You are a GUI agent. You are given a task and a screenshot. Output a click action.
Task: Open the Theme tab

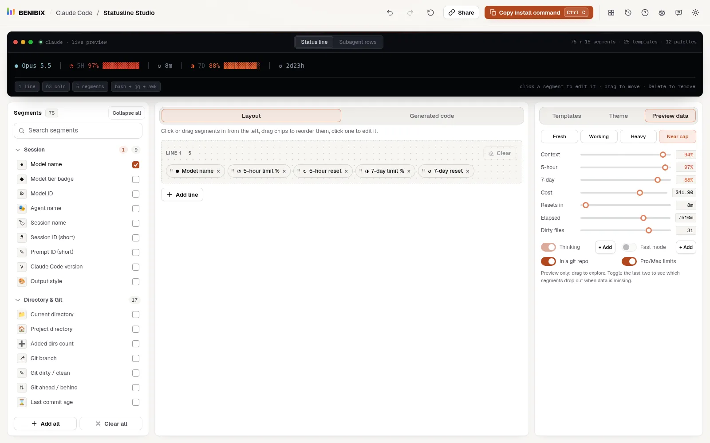[619, 116]
